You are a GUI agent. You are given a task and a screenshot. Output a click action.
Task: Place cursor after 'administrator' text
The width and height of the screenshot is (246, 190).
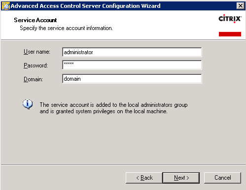click(x=93, y=52)
